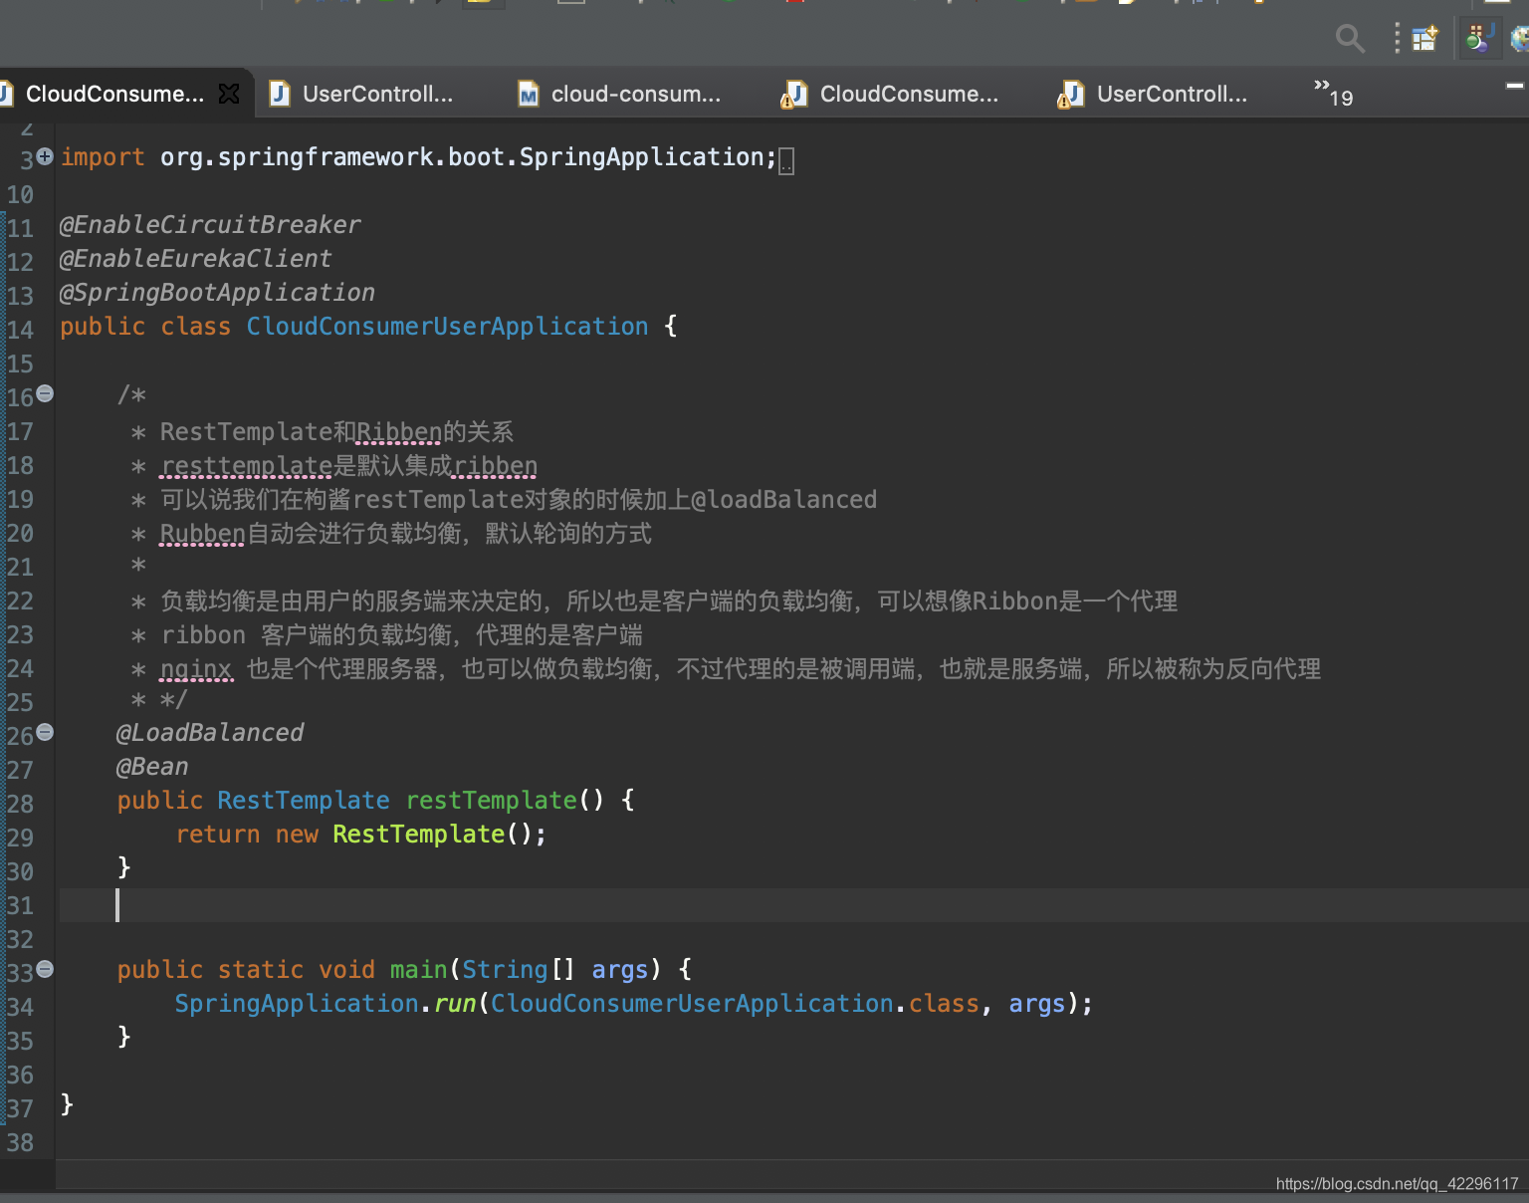This screenshot has width=1529, height=1203.
Task: Click the 'import' keyword on line 3
Action: pyautogui.click(x=103, y=157)
